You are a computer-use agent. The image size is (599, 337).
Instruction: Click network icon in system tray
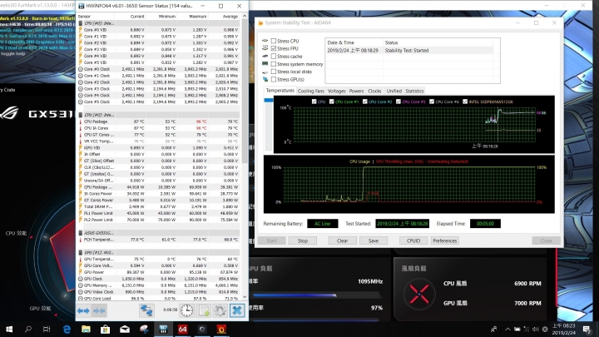527,329
